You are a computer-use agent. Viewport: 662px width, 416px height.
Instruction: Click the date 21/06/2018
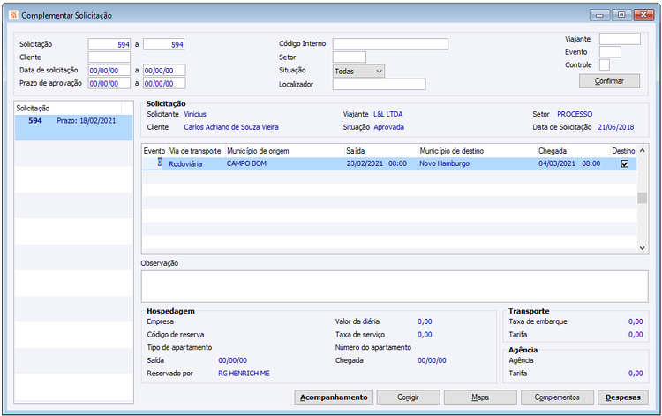click(x=615, y=127)
